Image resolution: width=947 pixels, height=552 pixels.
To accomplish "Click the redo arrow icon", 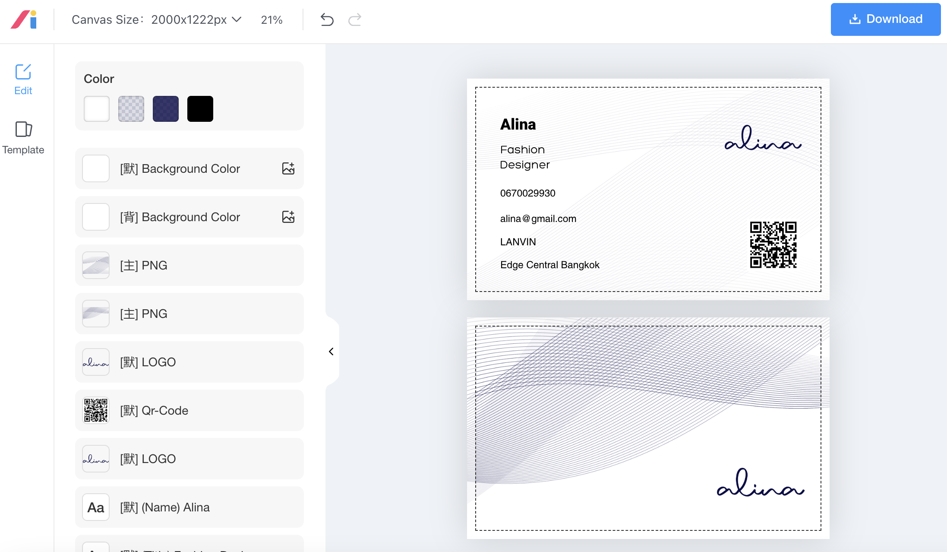I will pyautogui.click(x=354, y=20).
